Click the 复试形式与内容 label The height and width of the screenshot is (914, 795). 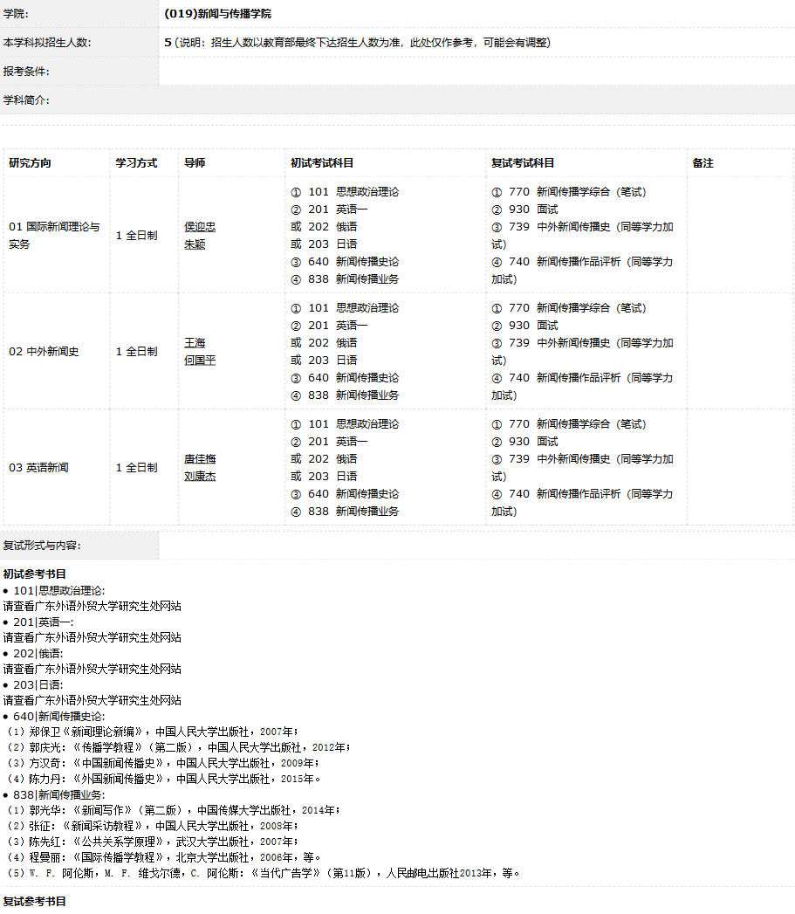point(42,546)
